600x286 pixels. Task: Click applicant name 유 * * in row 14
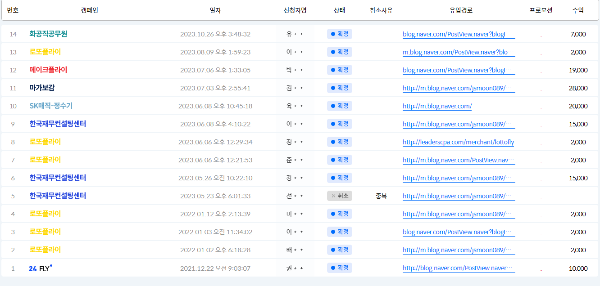(x=295, y=34)
